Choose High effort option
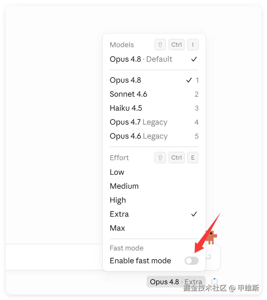 (x=154, y=200)
